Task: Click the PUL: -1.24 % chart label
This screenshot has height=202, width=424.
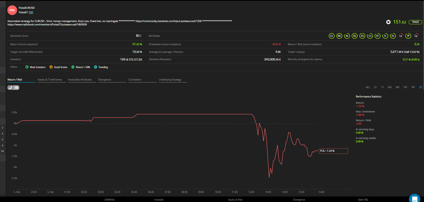Action: click(x=334, y=151)
